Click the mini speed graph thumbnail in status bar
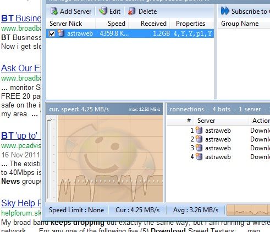This screenshot has width=270, height=232. pos(248,210)
